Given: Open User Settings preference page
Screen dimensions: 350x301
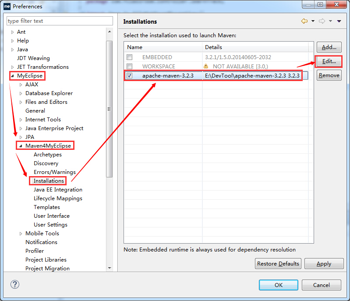Looking at the screenshot, I should (50, 225).
